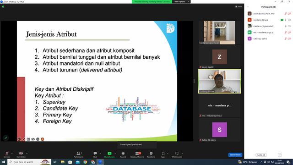Toggle video for Kalideres_Sigiwimala P in list
The width and height of the screenshot is (293, 165).
point(289,26)
